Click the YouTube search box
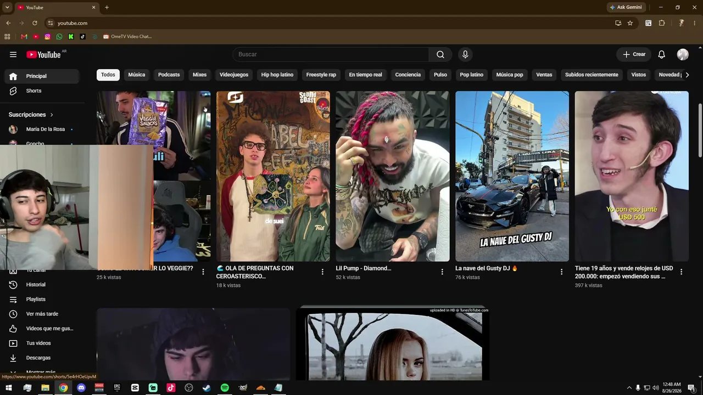 (331, 54)
